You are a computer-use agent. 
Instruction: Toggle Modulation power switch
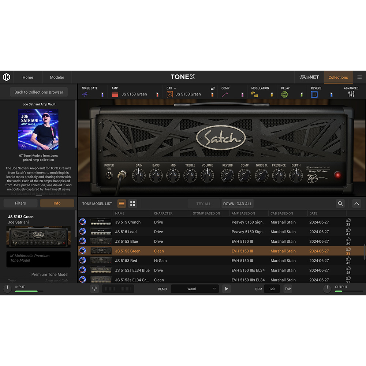pos(272,94)
